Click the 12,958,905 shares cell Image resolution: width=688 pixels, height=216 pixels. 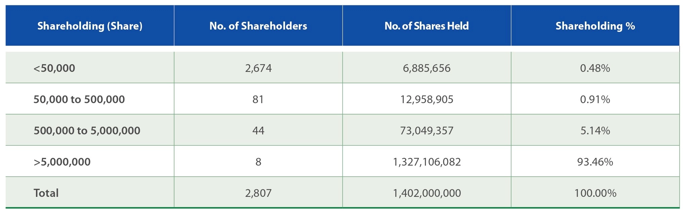coord(427,99)
